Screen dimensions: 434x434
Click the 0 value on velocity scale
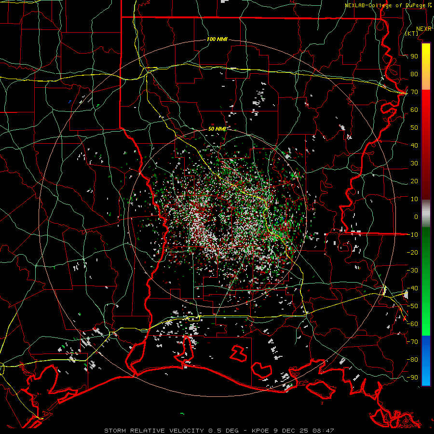(416, 217)
